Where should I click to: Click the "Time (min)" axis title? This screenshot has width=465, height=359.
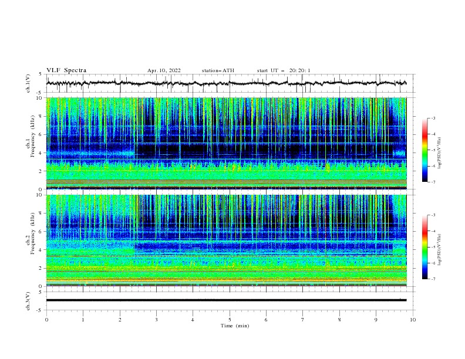[x=235, y=326]
